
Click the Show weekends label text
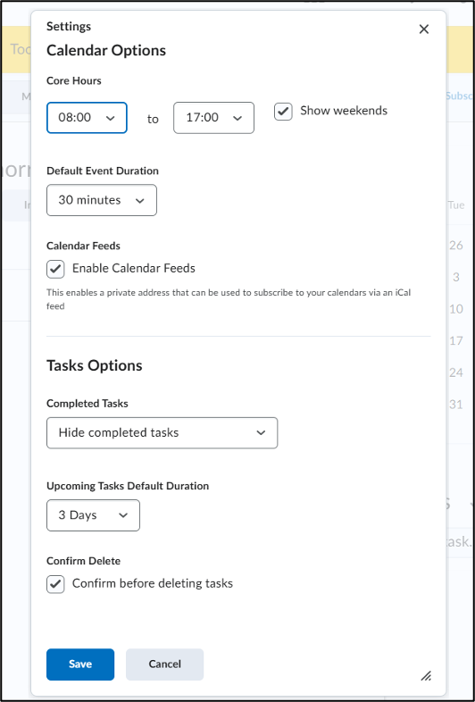pyautogui.click(x=344, y=111)
